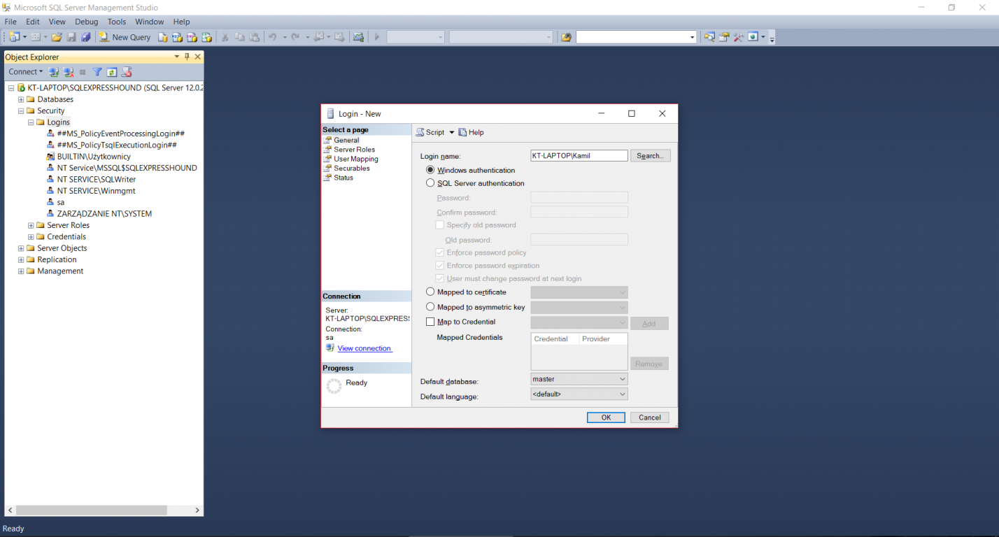The image size is (999, 537).
Task: Open the Window menu
Action: (150, 22)
